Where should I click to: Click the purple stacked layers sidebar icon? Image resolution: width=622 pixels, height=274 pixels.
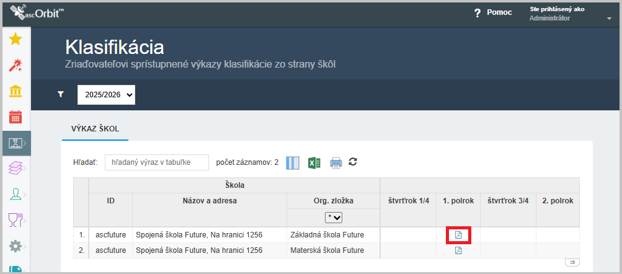tap(16, 168)
